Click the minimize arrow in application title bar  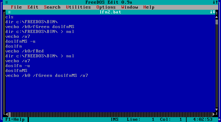pyautogui.click(x=214, y=2)
